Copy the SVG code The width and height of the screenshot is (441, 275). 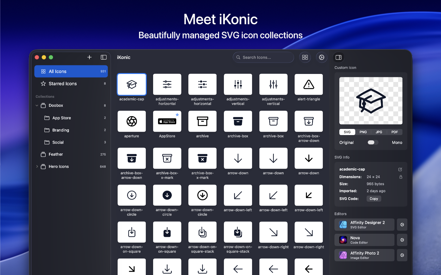374,199
